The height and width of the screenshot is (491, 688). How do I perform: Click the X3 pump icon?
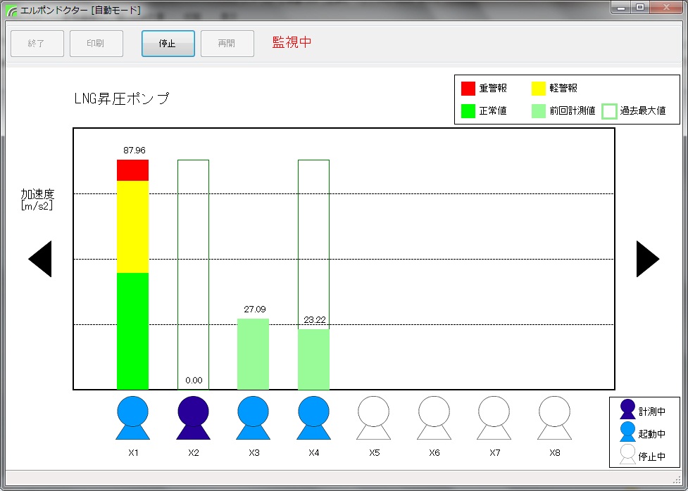point(254,418)
